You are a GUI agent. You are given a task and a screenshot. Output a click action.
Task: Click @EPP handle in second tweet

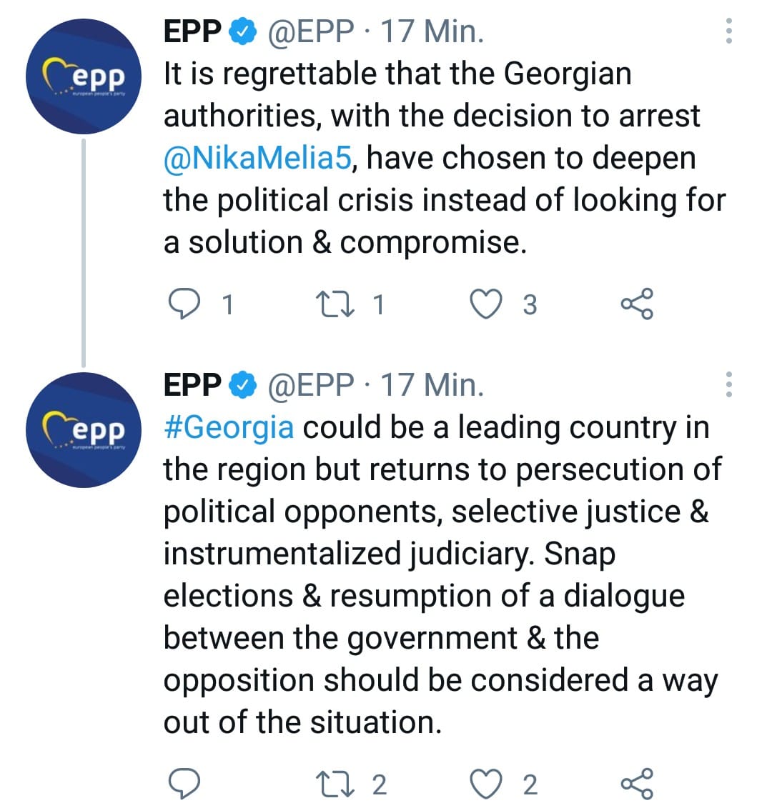(x=310, y=385)
